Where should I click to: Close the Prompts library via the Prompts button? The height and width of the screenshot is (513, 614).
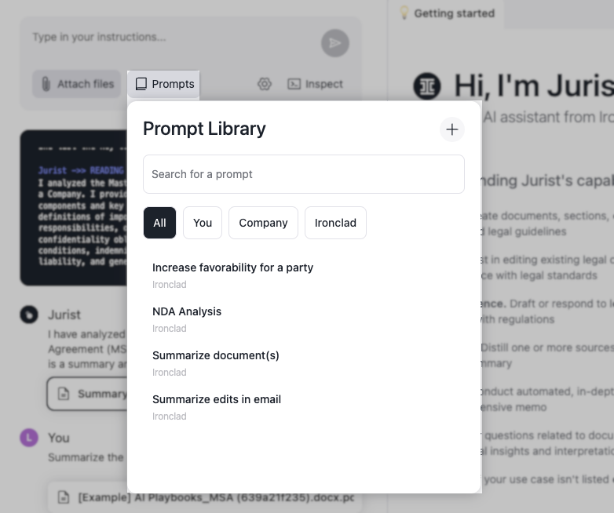click(163, 84)
